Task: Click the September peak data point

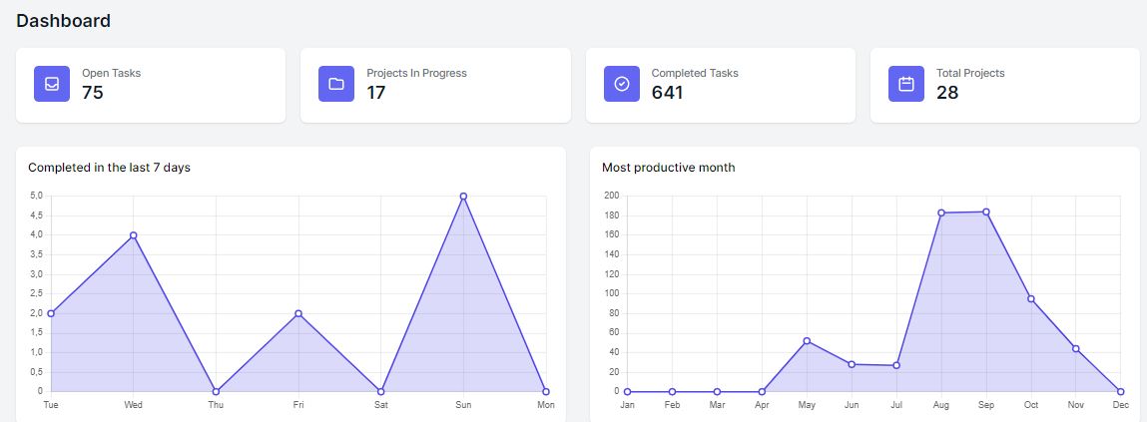Action: tap(986, 211)
